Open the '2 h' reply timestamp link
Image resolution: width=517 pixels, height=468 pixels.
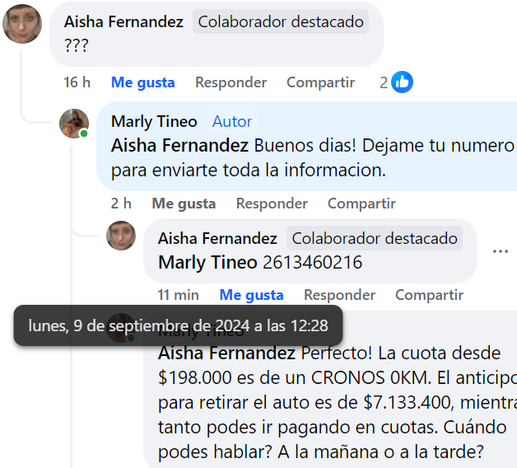[121, 204]
